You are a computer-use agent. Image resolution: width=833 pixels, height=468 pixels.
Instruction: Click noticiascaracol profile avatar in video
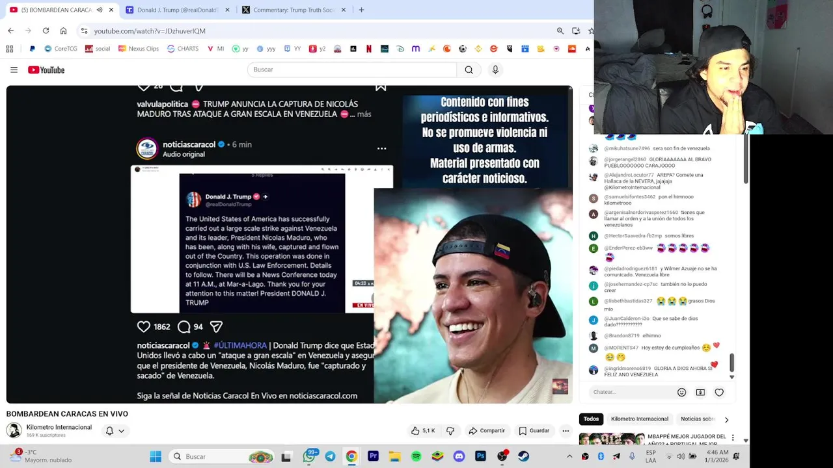click(147, 149)
